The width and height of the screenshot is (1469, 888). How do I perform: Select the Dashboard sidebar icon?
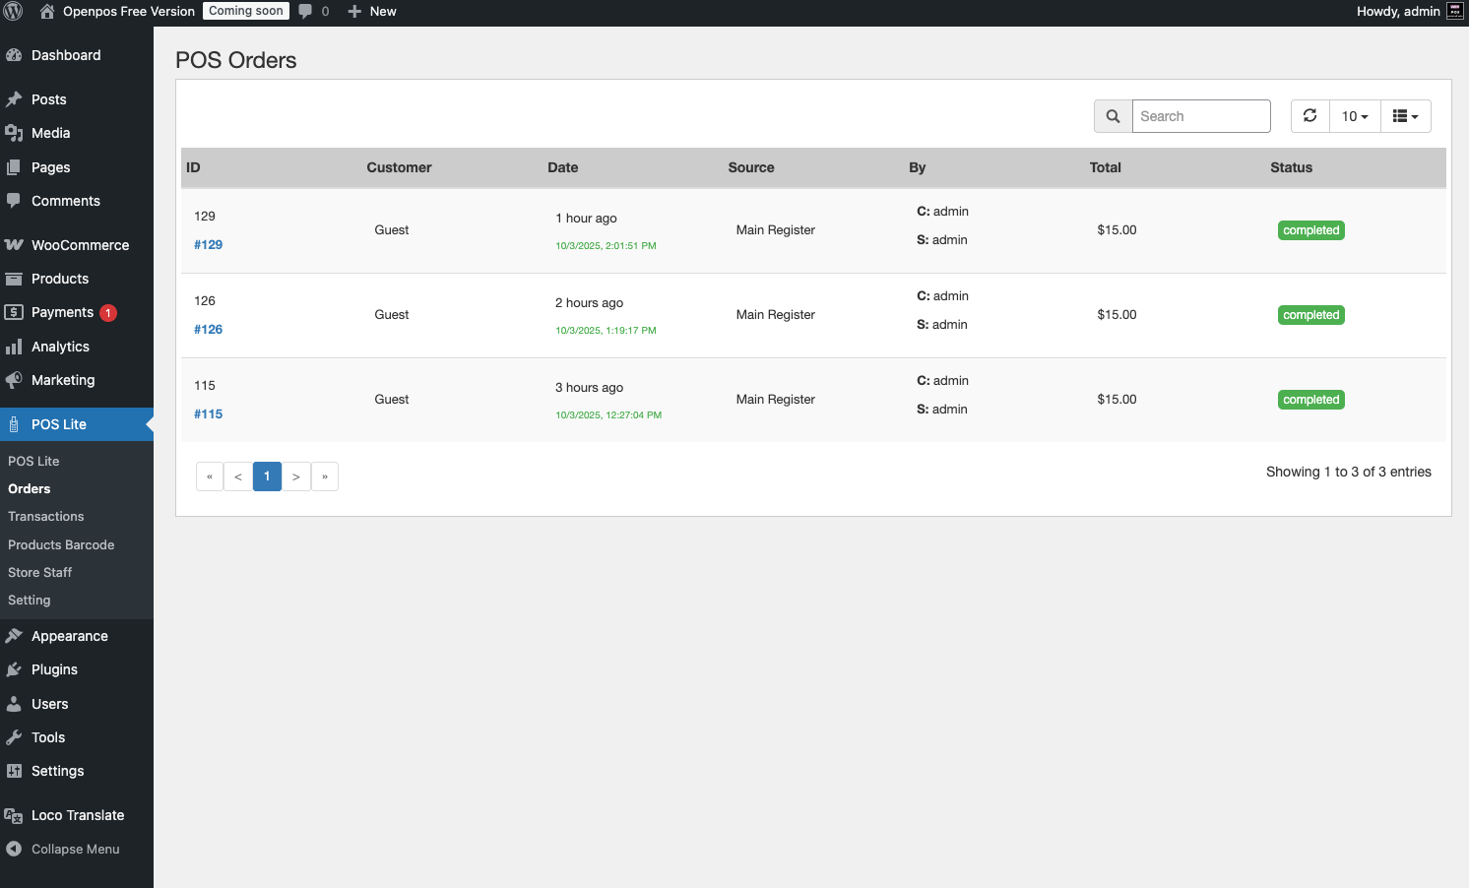tap(15, 55)
